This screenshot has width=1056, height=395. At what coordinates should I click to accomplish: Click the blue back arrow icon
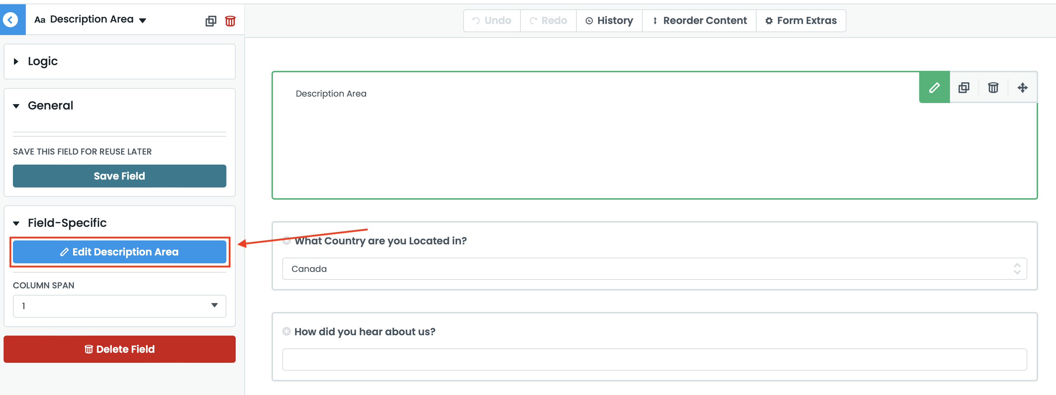(x=11, y=20)
